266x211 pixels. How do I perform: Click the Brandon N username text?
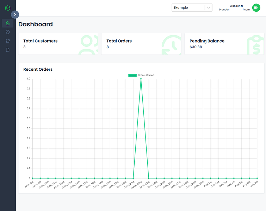[x=236, y=6]
